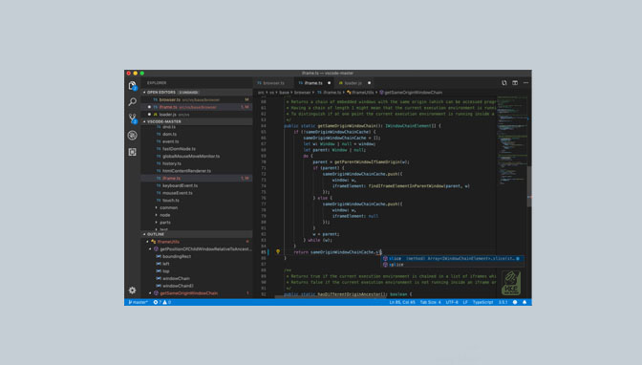The image size is (642, 365).
Task: Open the Manage gear menu
Action: pos(132,290)
